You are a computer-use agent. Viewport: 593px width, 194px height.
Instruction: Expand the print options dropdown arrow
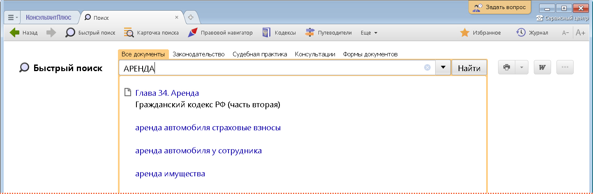[x=521, y=67]
